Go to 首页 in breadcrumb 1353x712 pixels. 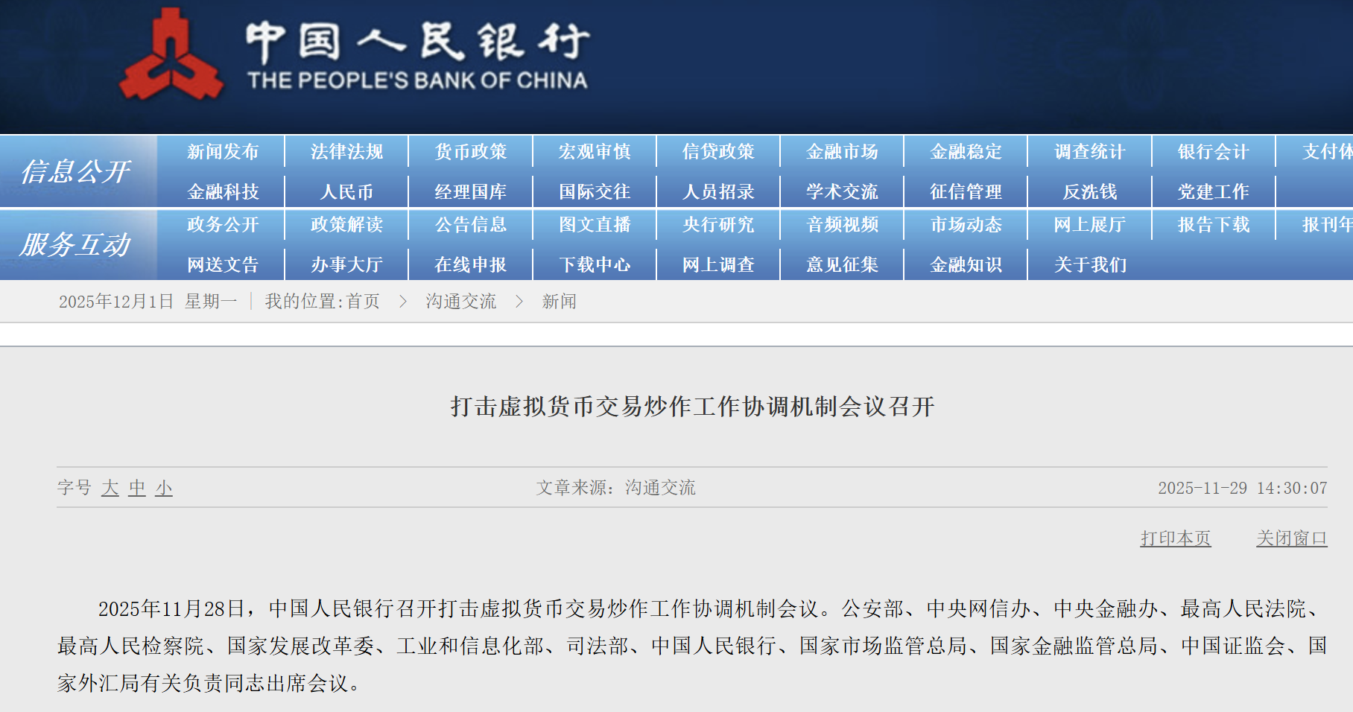pos(363,302)
